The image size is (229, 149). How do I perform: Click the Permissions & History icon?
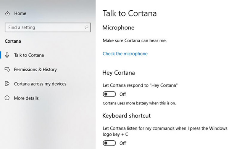pyautogui.click(x=7, y=69)
